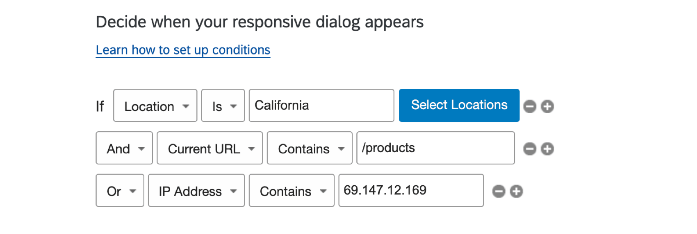The image size is (697, 234).
Task: Add a condition after the Location row
Action: coord(547,106)
